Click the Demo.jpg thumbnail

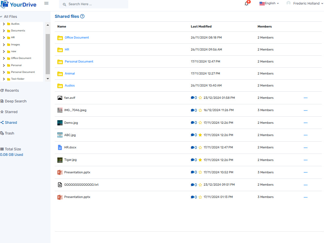pyautogui.click(x=60, y=123)
